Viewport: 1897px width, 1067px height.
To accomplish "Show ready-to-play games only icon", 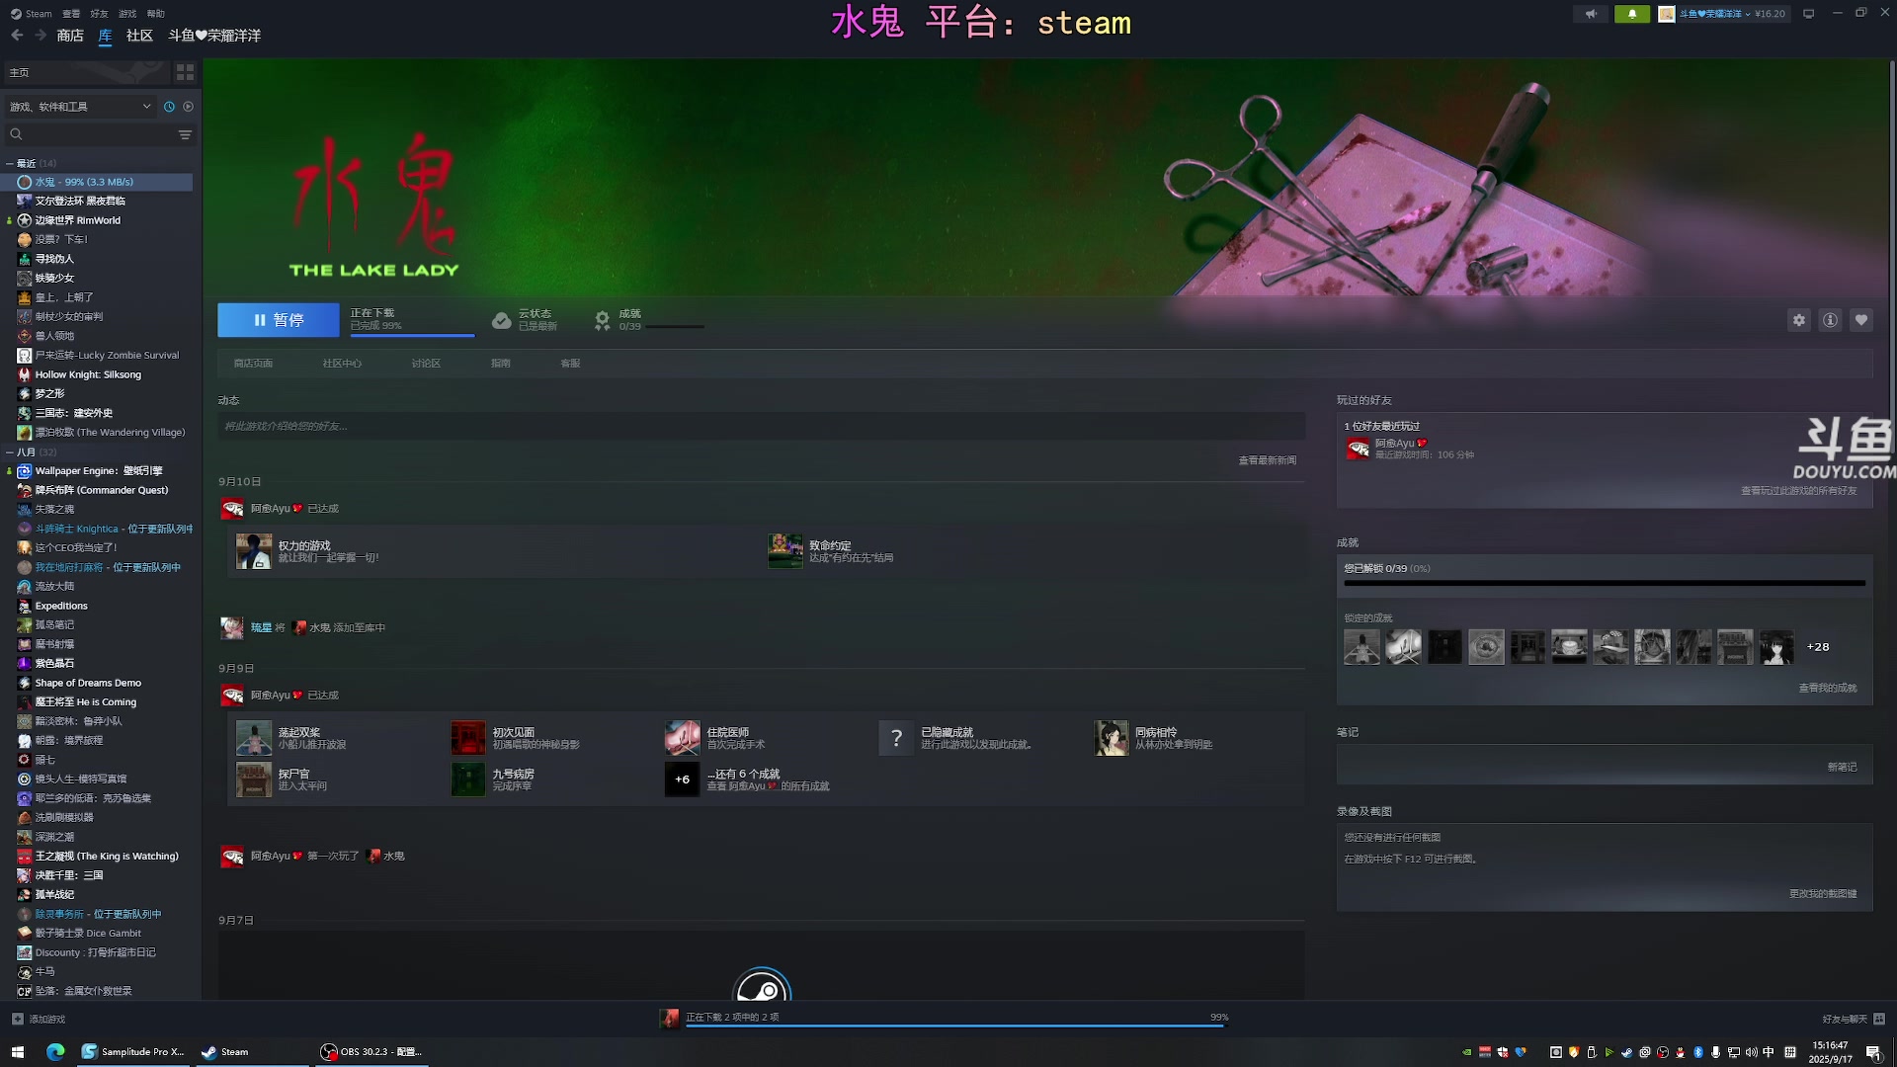I will [x=188, y=107].
